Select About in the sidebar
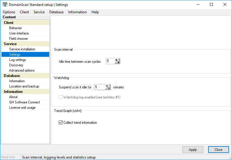This screenshot has width=232, height=160. [x=13, y=97]
